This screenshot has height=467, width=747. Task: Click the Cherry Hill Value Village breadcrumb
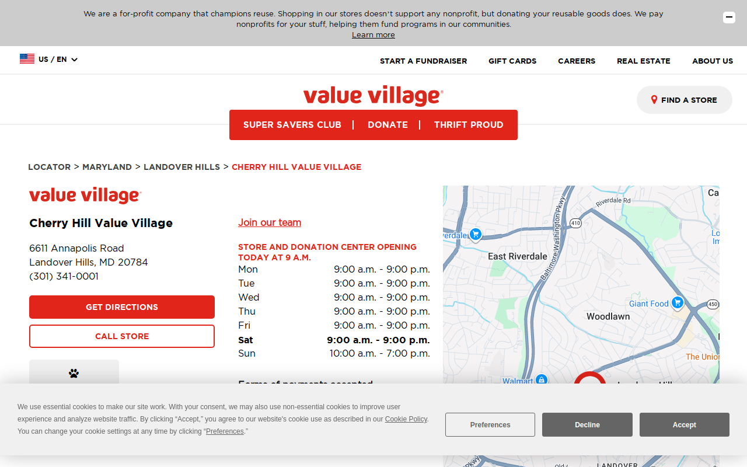(x=296, y=167)
